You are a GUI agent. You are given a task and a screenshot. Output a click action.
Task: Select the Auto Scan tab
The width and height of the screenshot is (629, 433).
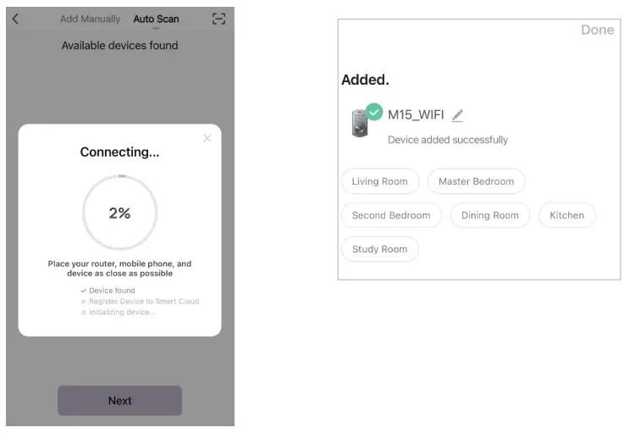tap(156, 19)
